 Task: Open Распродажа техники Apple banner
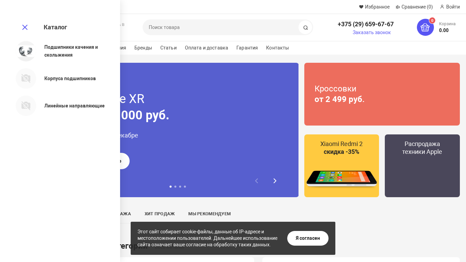click(x=422, y=166)
